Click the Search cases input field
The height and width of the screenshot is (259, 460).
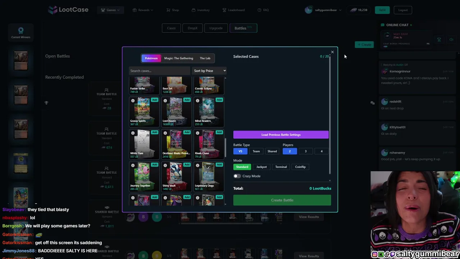click(x=160, y=71)
